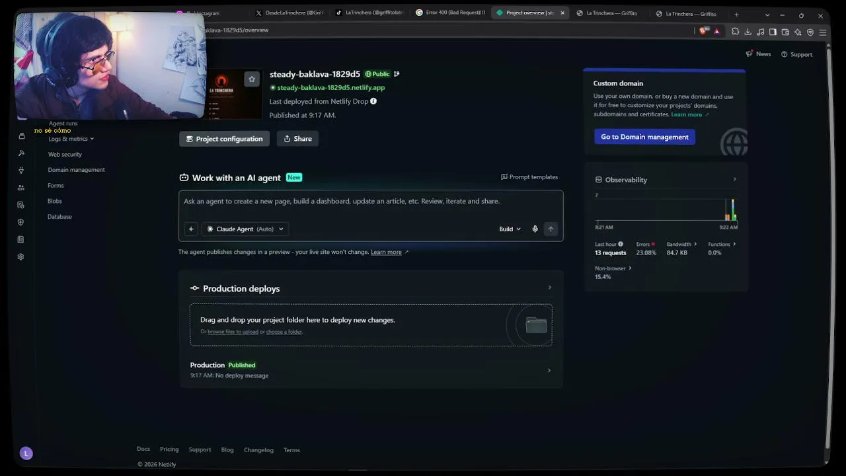Click the user avatar labeled L
The image size is (846, 476).
[x=26, y=454]
